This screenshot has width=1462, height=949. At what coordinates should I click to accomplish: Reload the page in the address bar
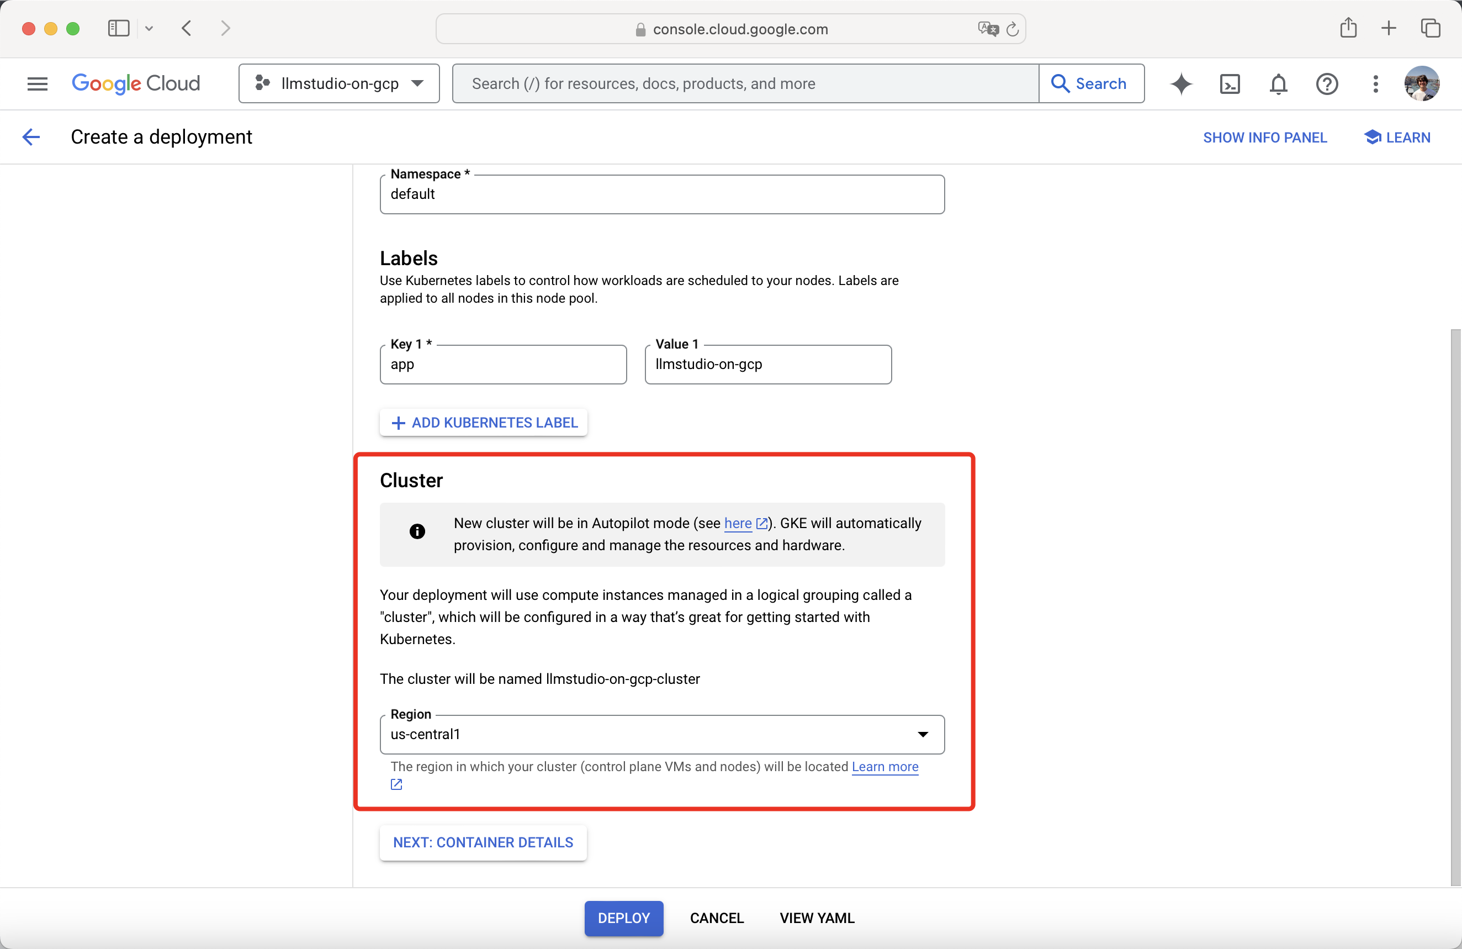pyautogui.click(x=1013, y=29)
